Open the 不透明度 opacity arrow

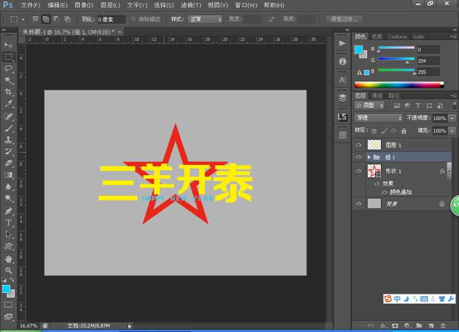point(452,118)
